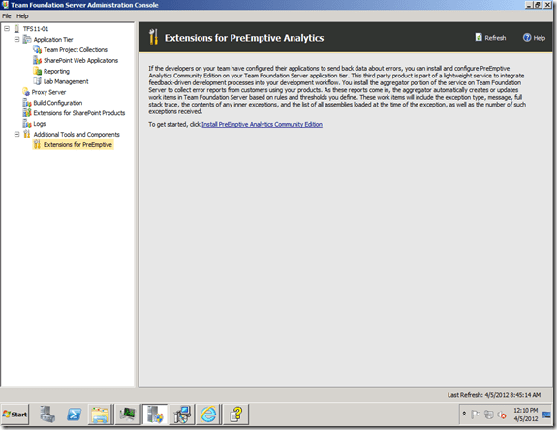Open Windows Explorer from taskbar

[101, 415]
